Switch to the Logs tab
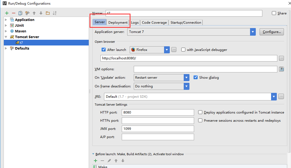The image size is (291, 168). (x=135, y=22)
